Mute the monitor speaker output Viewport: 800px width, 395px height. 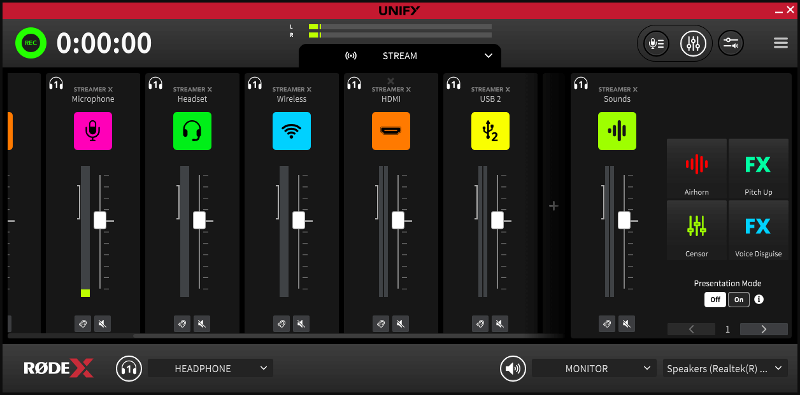point(513,368)
